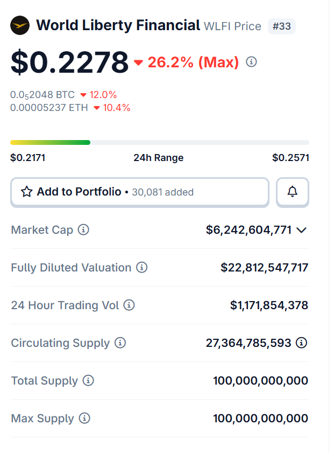Click the 24 Hour Trading Vol label
This screenshot has height=453, width=334.
(x=65, y=305)
